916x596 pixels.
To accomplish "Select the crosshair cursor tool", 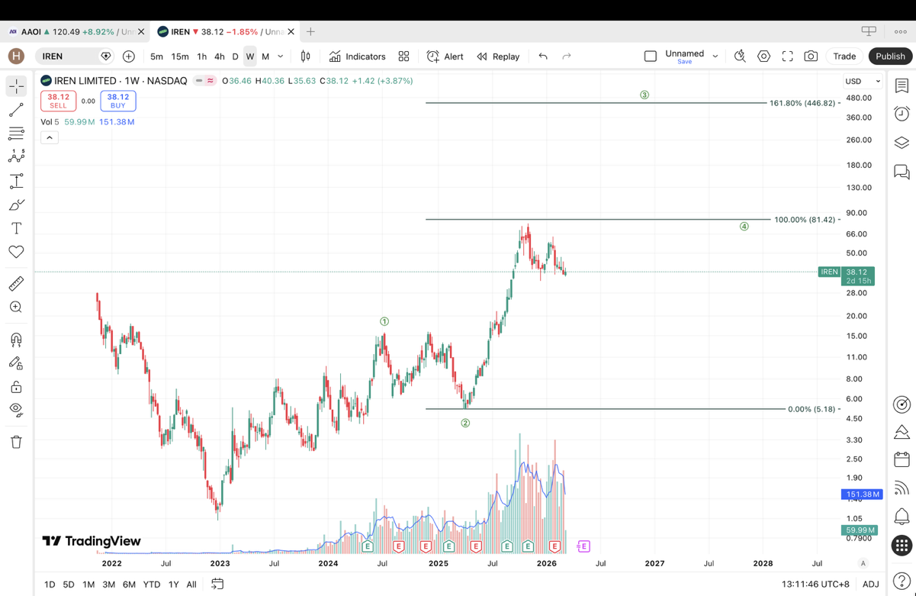I will 16,86.
